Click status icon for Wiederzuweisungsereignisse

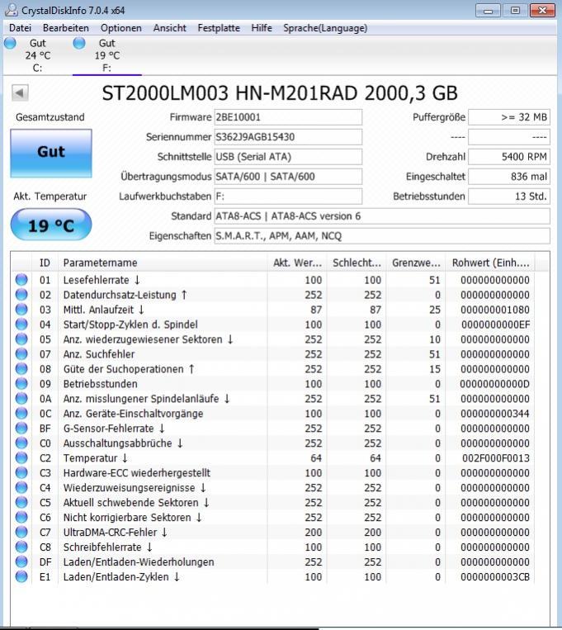click(x=21, y=488)
